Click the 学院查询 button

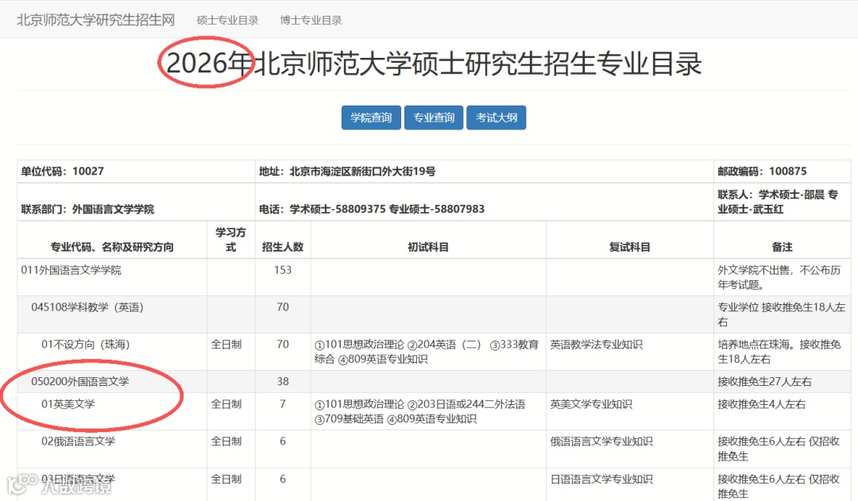(371, 118)
